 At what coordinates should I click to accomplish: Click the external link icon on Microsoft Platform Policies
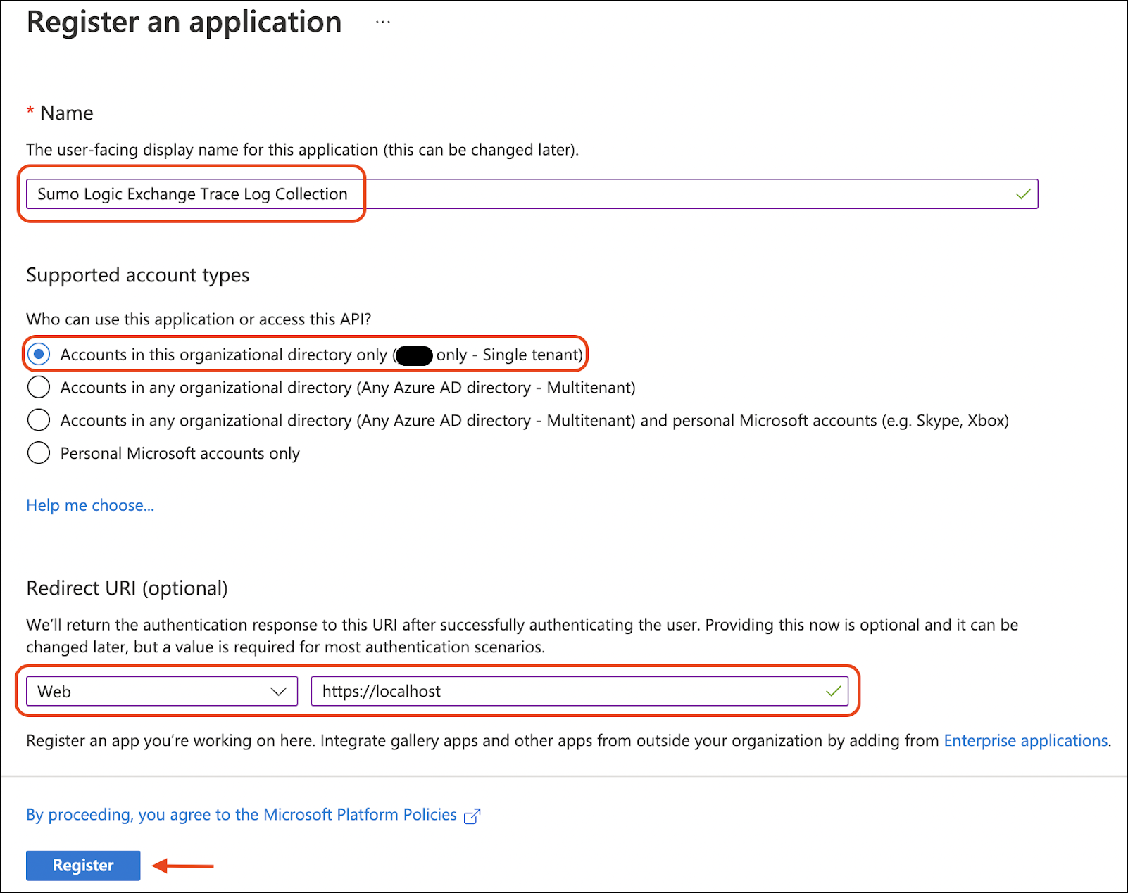tap(472, 815)
